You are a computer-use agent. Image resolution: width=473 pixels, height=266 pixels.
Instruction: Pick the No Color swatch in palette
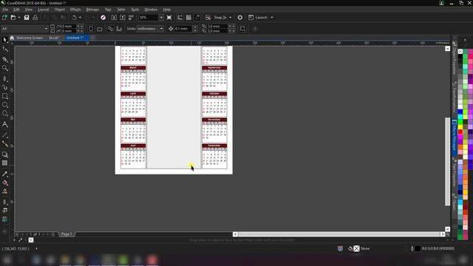pos(460,52)
